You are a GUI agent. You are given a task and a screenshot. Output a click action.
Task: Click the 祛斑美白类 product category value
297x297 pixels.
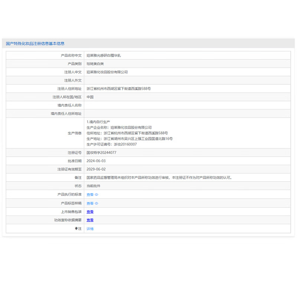[95, 64]
